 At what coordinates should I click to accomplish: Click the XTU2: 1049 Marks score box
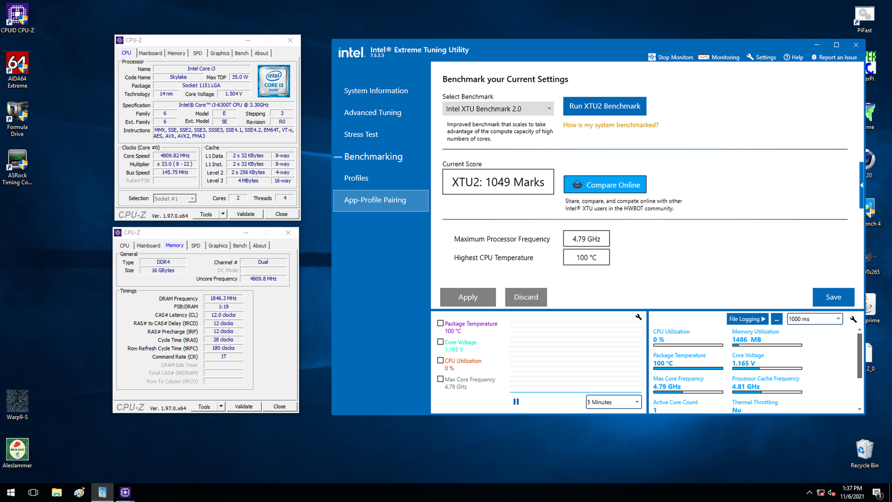[x=498, y=182]
